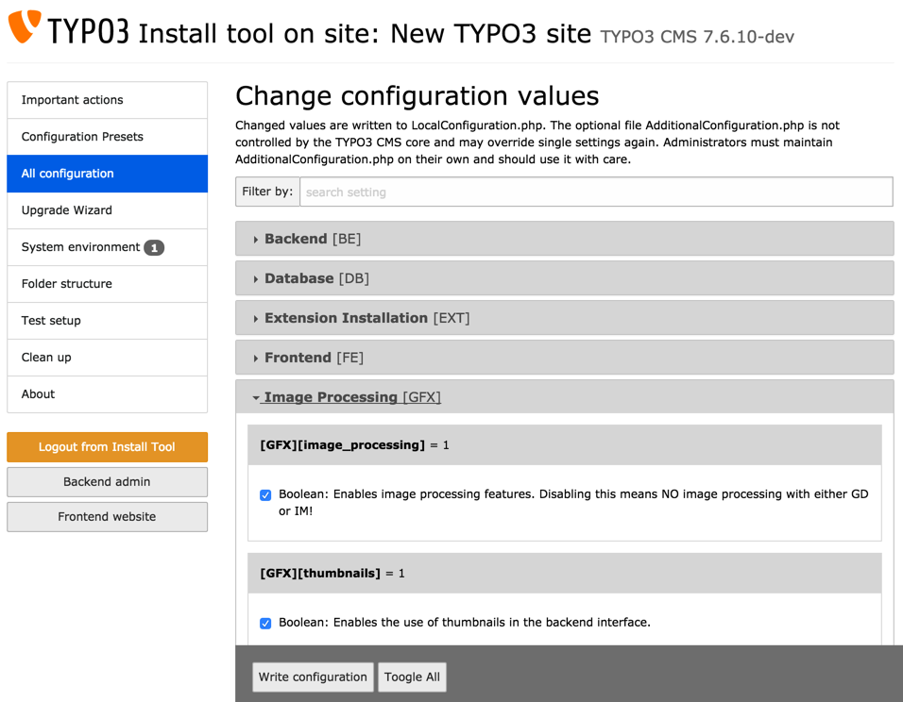Uncheck the thumbnails boolean option
Screen dimensions: 903x702
tap(265, 623)
